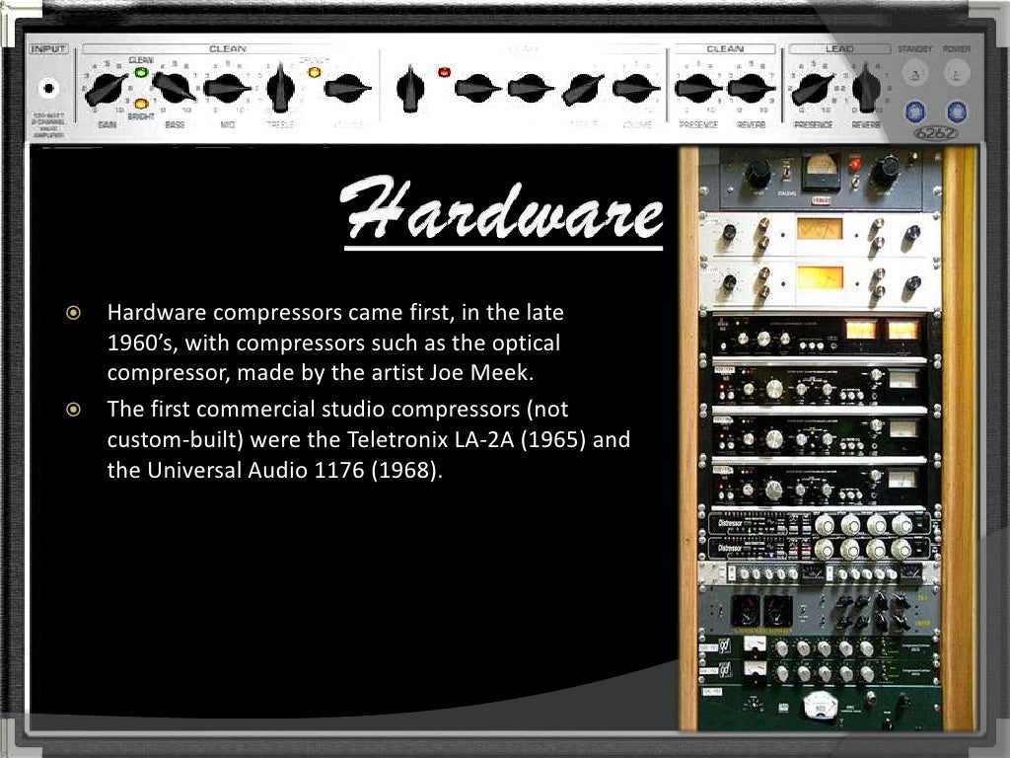Click the knob right of the Crunch LED
This screenshot has height=758, width=1010.
[348, 88]
